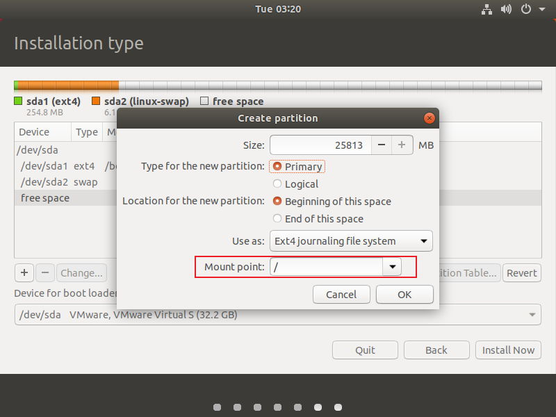Open the network status icon in top bar
The width and height of the screenshot is (556, 417).
tap(486, 9)
